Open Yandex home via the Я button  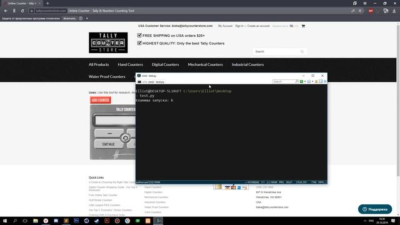[x=14, y=11]
